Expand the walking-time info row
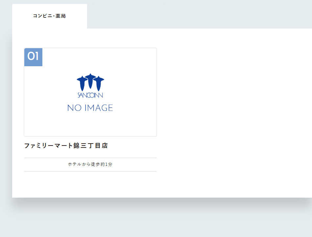Viewport: 312px width, 237px height. point(90,164)
